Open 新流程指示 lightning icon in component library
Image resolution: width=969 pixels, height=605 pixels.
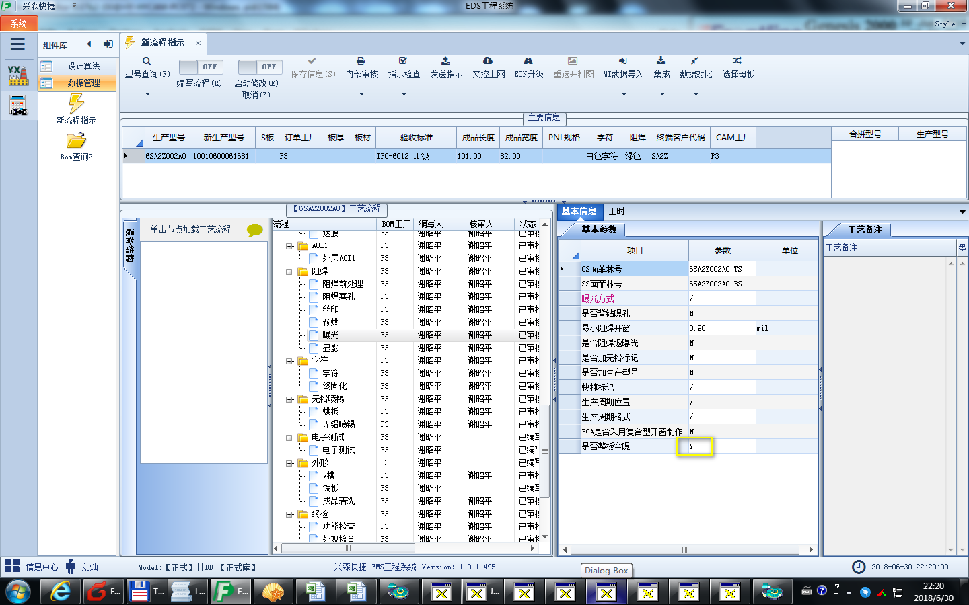76,104
